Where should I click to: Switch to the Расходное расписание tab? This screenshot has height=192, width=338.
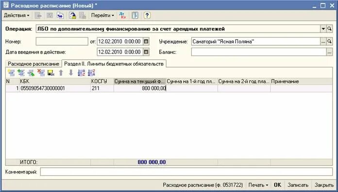pos(34,64)
